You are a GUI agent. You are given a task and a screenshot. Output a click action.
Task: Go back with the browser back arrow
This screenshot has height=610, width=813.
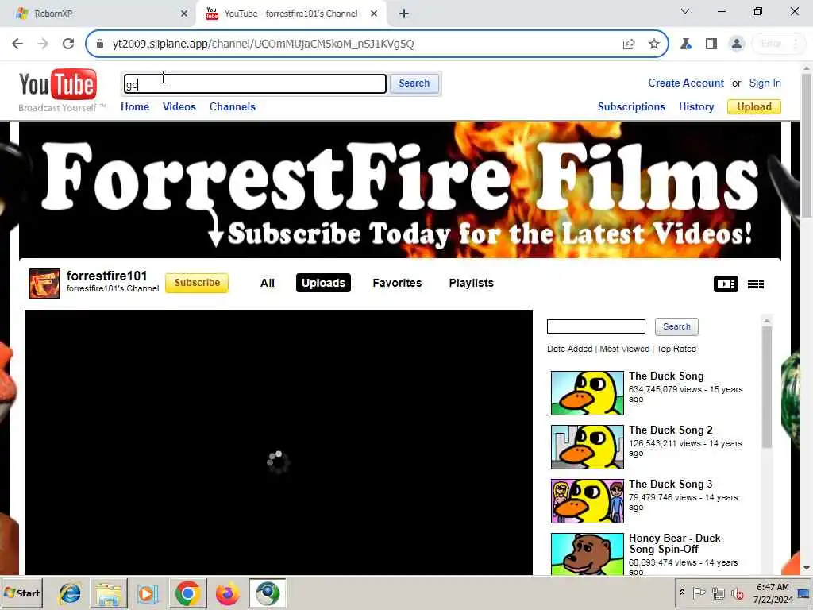pos(17,44)
